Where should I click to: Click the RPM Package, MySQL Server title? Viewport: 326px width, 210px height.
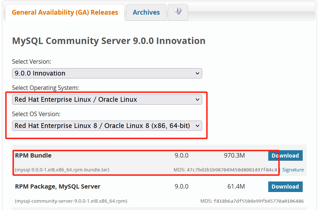pos(58,186)
